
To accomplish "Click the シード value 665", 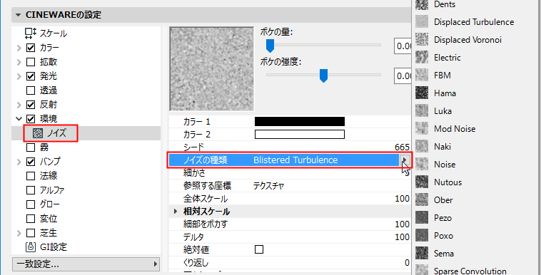I will [x=402, y=147].
